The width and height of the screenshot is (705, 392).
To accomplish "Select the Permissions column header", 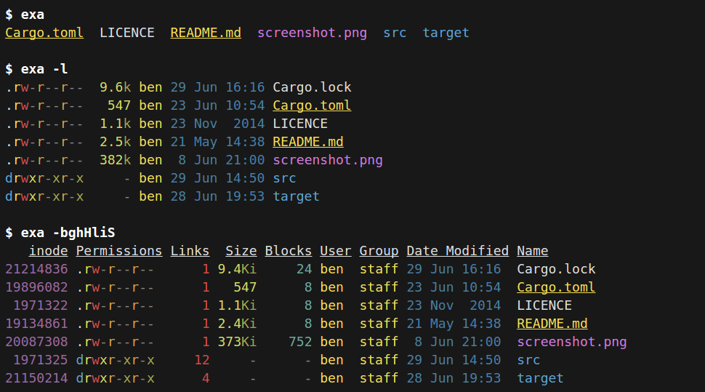I will pyautogui.click(x=119, y=251).
